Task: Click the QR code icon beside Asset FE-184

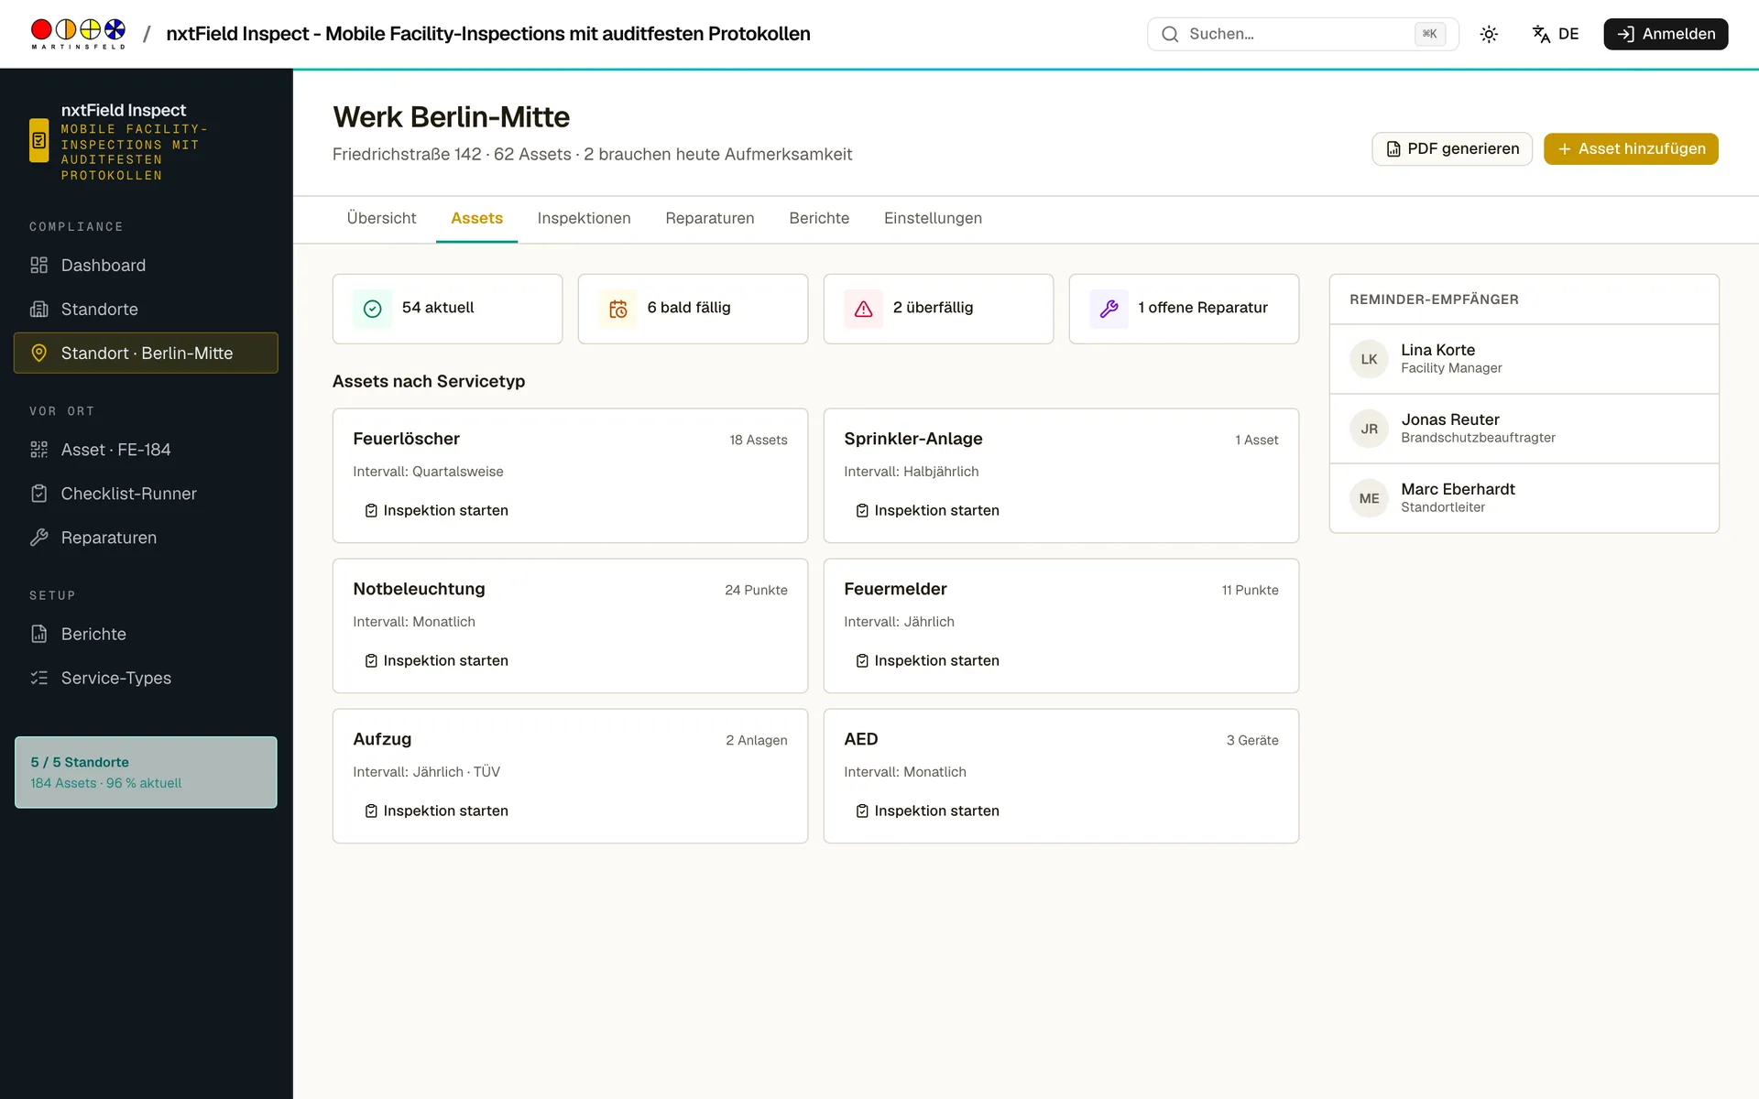Action: 38,450
